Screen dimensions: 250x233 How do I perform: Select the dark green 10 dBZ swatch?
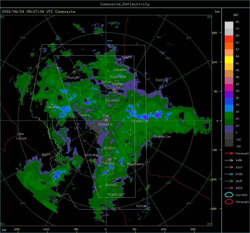coord(229,122)
